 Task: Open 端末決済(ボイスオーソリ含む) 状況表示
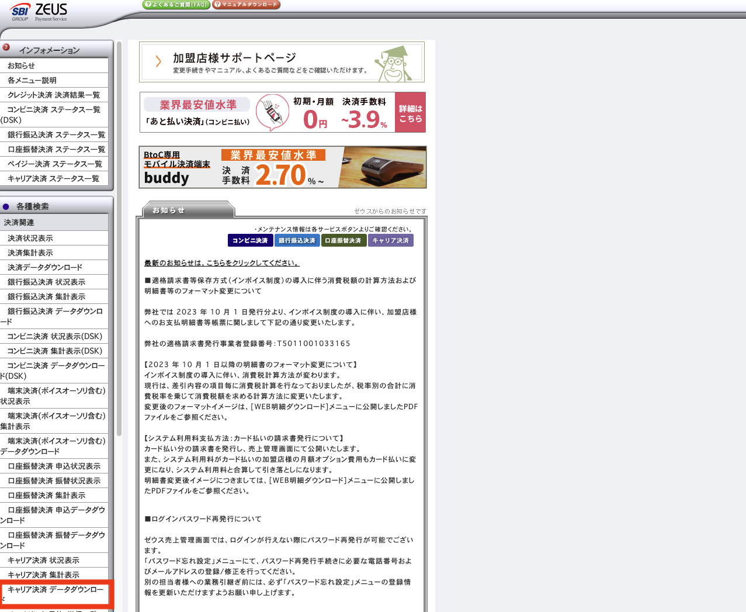pyautogui.click(x=54, y=396)
